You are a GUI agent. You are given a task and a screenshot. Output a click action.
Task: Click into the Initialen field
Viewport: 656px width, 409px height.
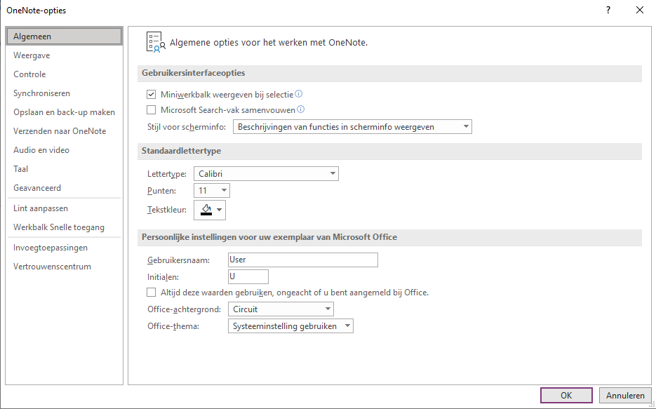[248, 277]
